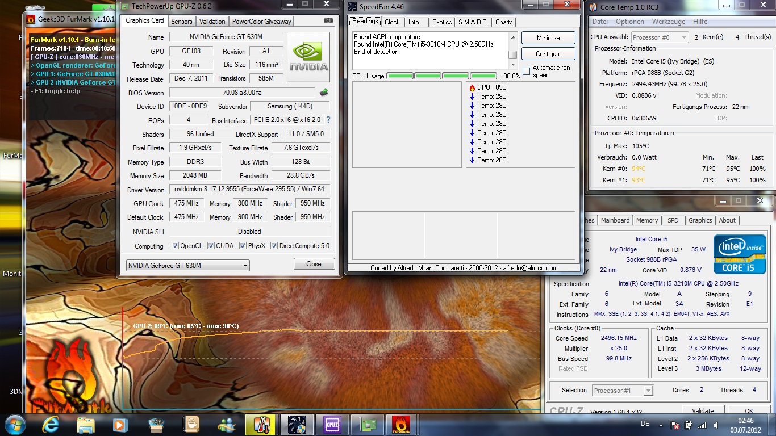
Task: Open Windows Media Player taskbar icon
Action: coord(119,424)
